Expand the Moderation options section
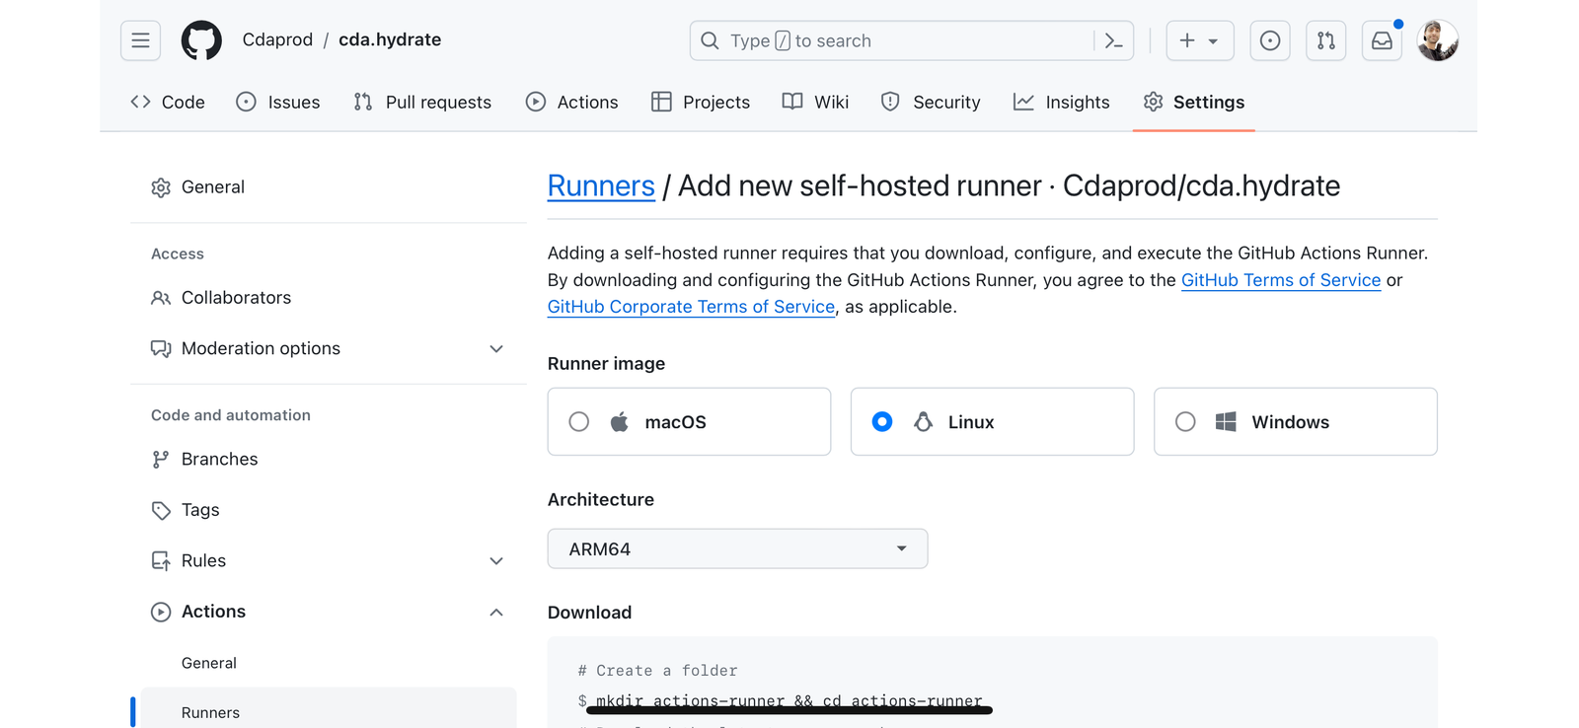Image resolution: width=1579 pixels, height=728 pixels. pyautogui.click(x=495, y=349)
